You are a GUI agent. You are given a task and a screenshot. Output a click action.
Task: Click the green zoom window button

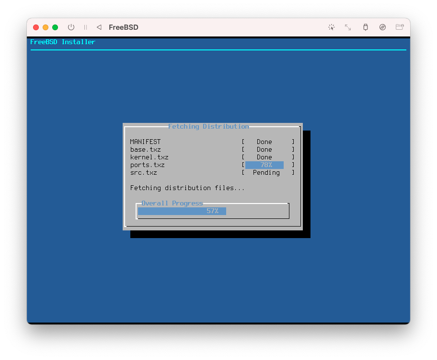tap(55, 27)
